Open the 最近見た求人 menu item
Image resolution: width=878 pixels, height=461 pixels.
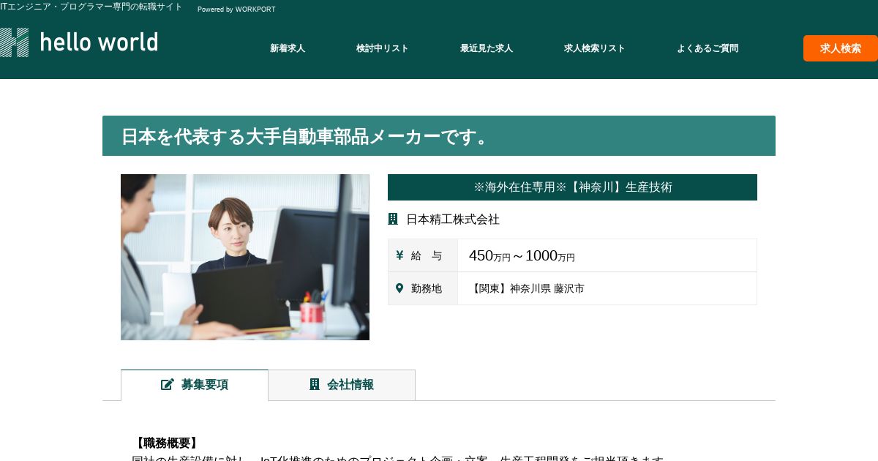(487, 48)
